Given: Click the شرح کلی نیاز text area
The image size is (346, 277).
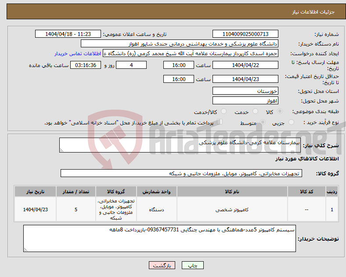Looking at the screenshot, I should coord(180,145).
